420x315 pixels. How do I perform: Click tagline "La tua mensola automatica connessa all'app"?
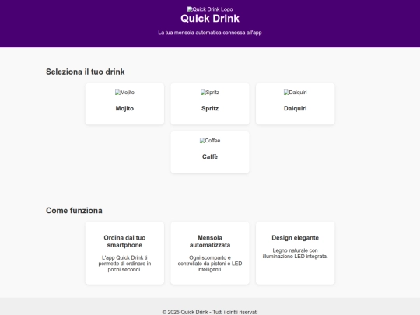click(x=210, y=33)
